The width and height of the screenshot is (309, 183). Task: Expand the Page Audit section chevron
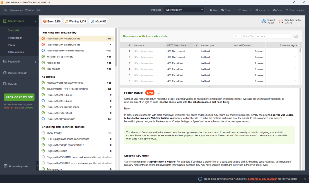click(36, 62)
